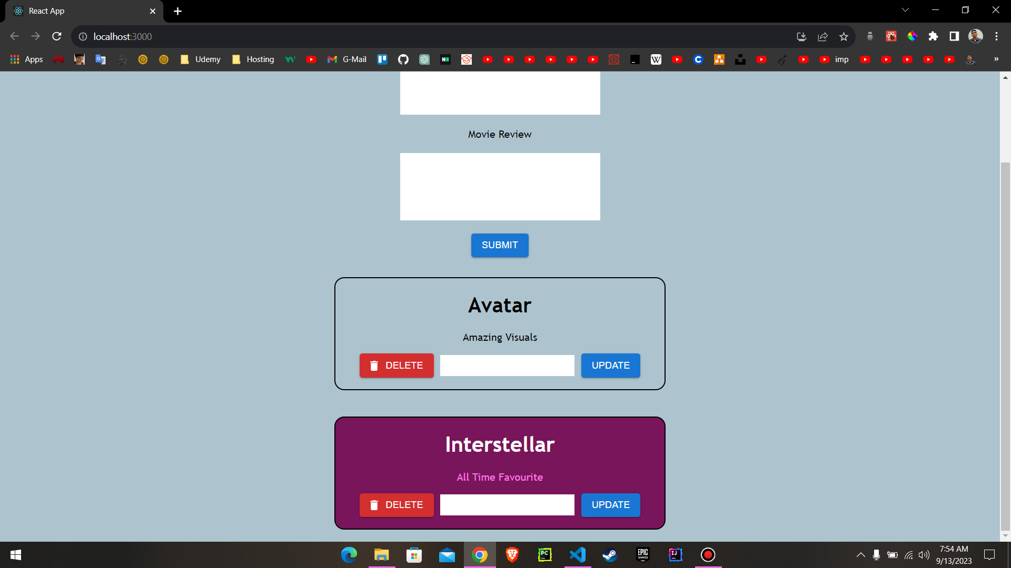Open the tab search chevron
The image size is (1011, 568).
click(x=905, y=9)
